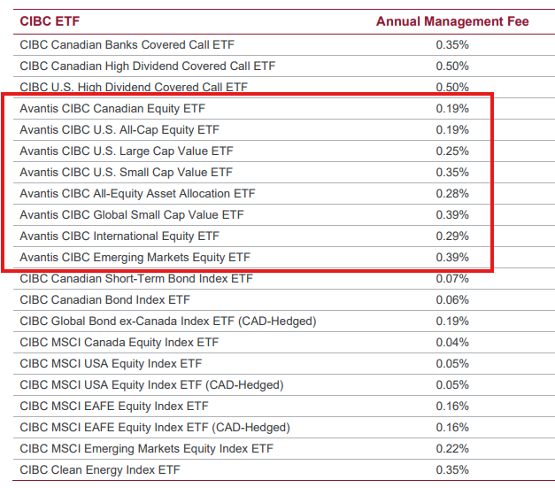Click 0.50% fee for Canadian High Dividend Covered Call
The image size is (555, 488).
[x=452, y=66]
